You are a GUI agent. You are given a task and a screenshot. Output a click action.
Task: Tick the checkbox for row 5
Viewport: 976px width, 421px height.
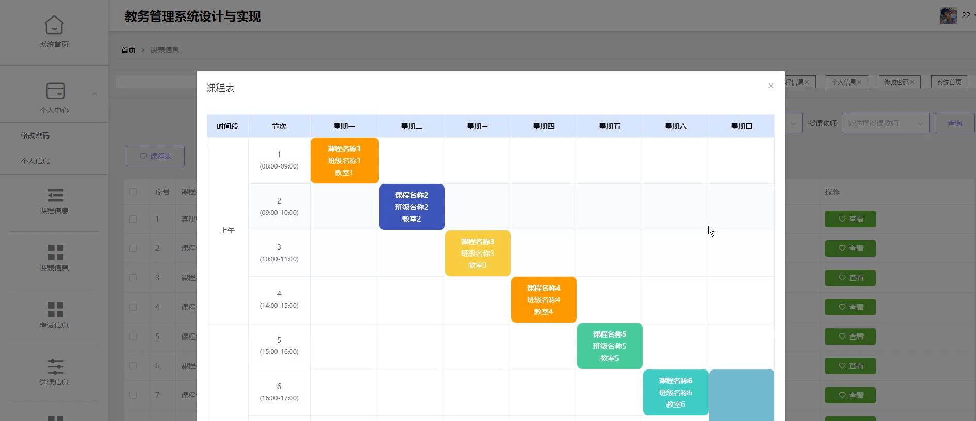[133, 336]
